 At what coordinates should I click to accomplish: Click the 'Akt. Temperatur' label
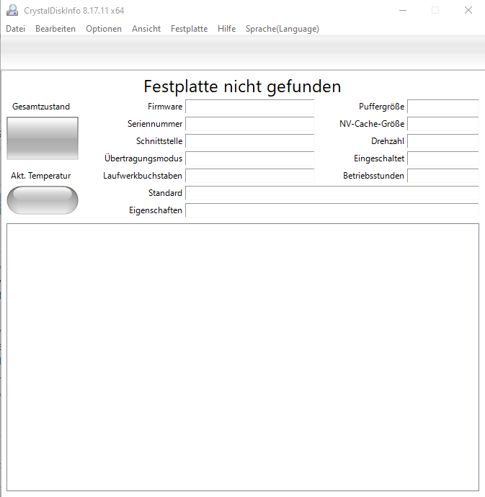point(41,176)
